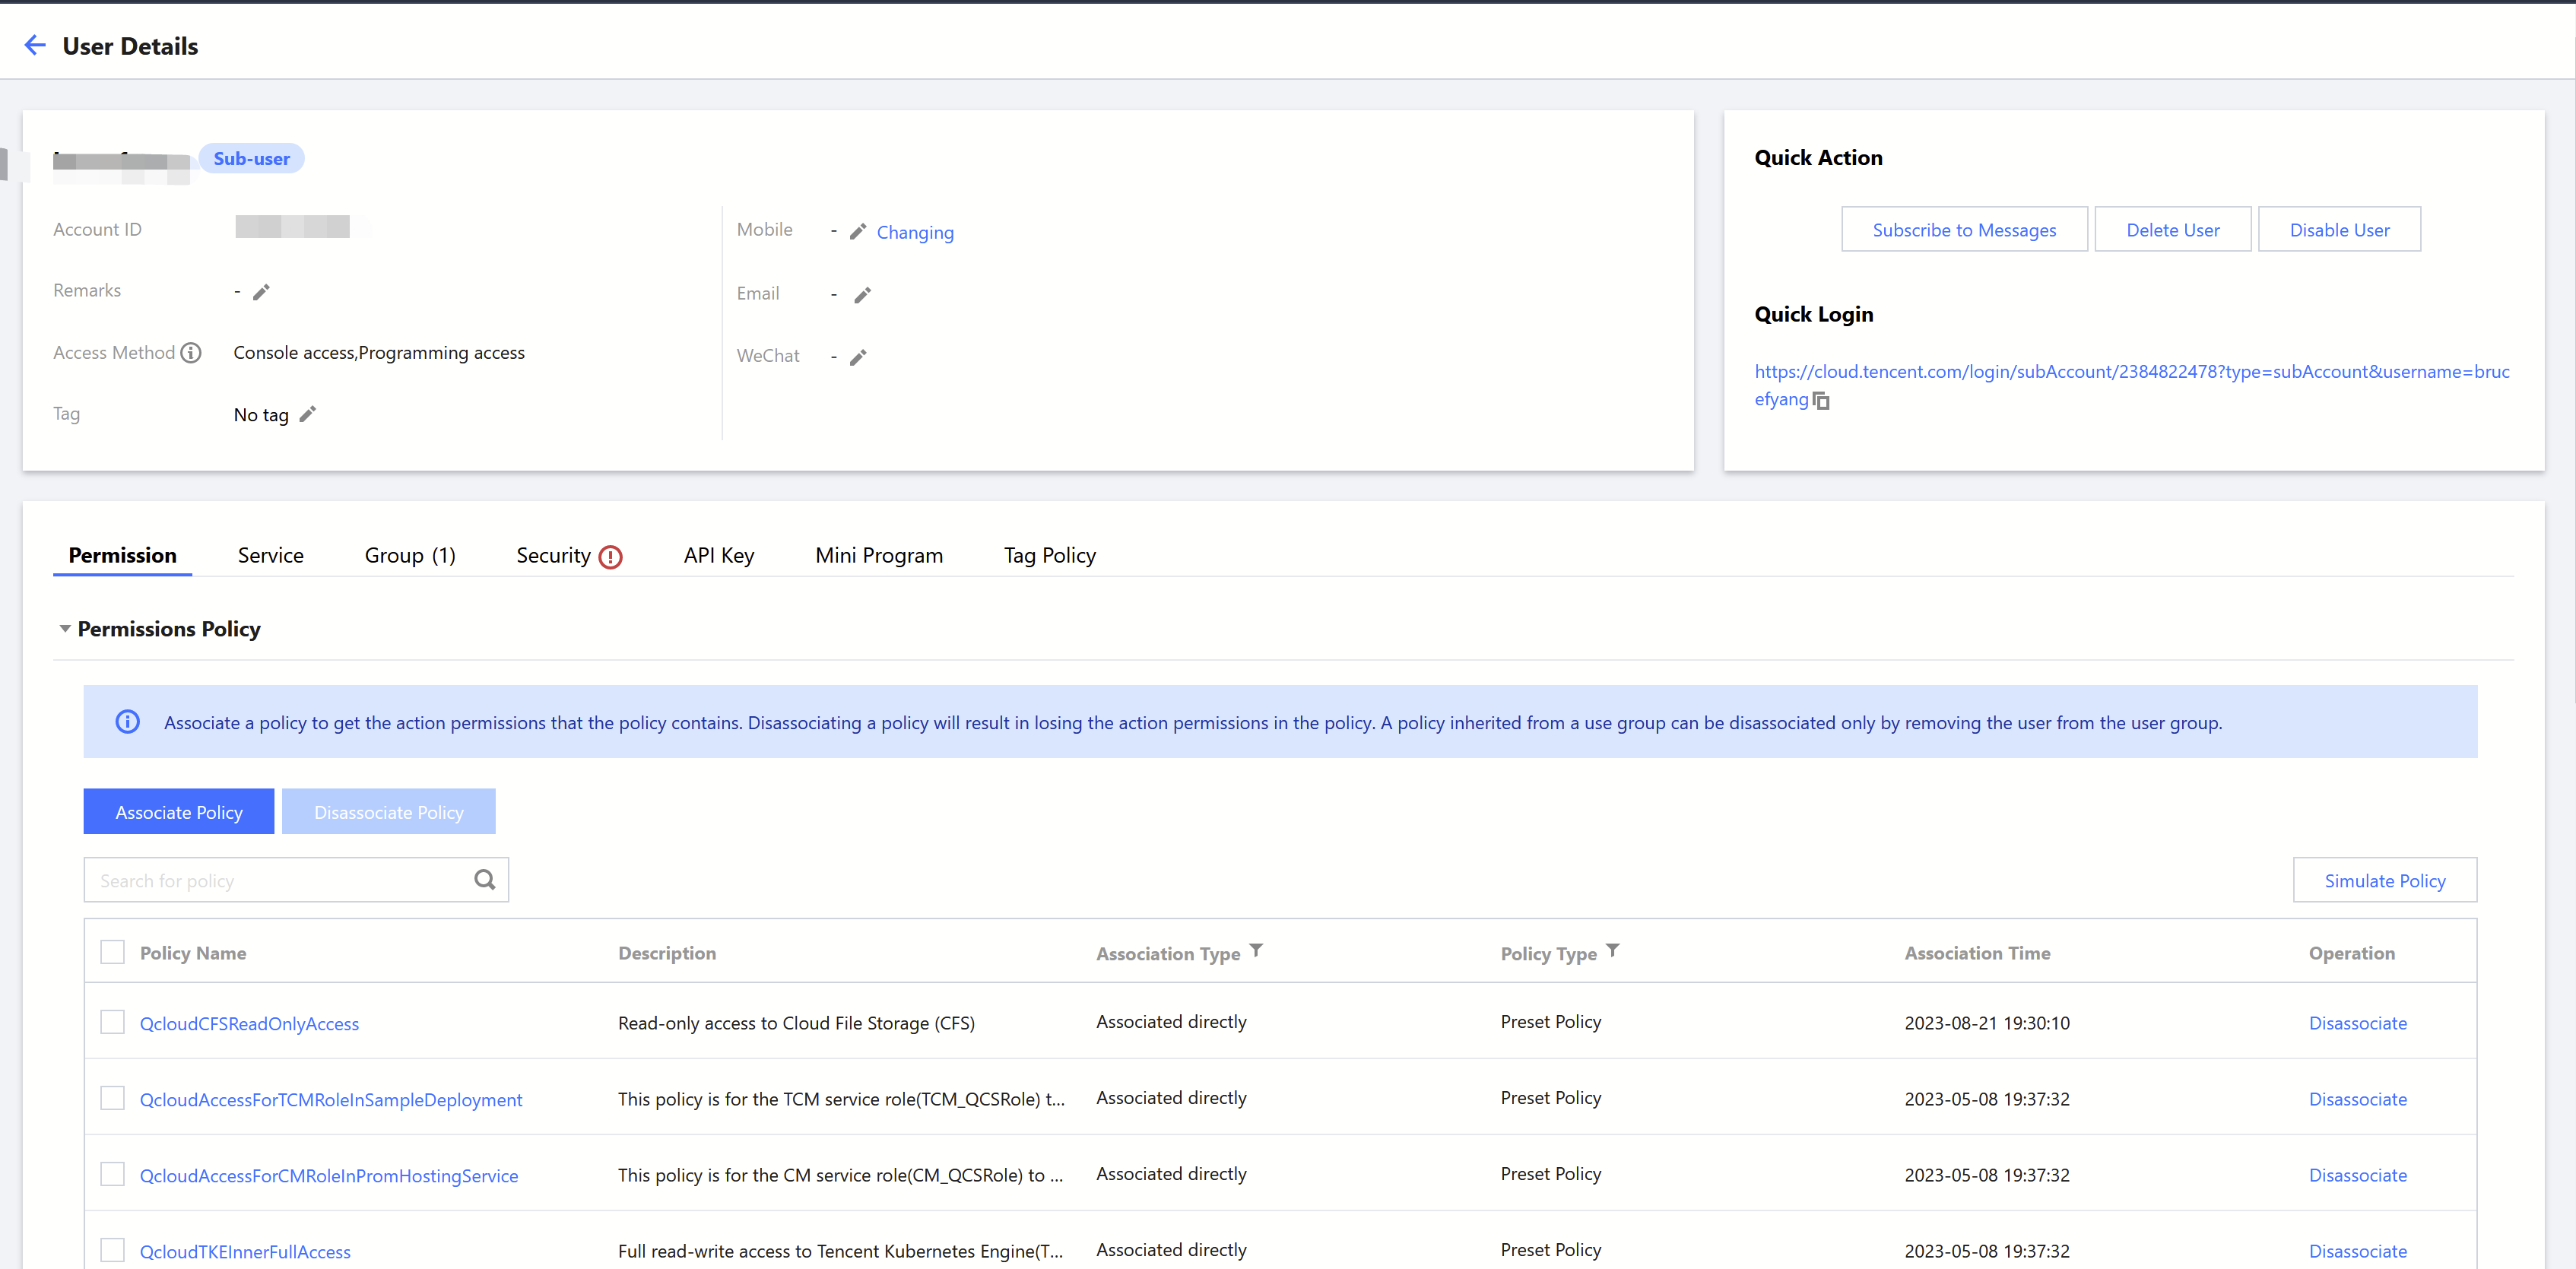Viewport: 2576px width, 1269px height.
Task: Open the API Key tab
Action: click(718, 556)
